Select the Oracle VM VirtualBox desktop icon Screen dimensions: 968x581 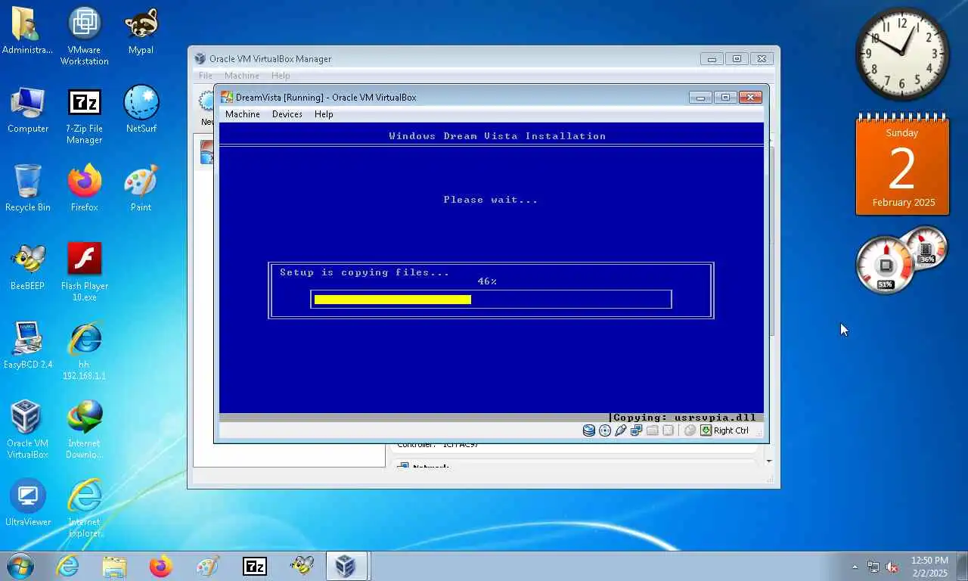28,430
